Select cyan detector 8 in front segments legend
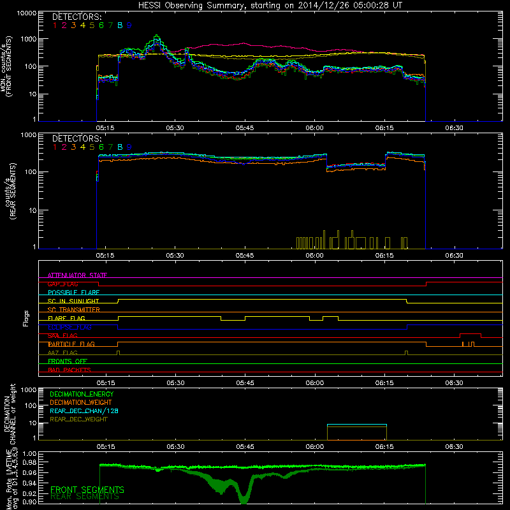This screenshot has width=510, height=510. 120,25
